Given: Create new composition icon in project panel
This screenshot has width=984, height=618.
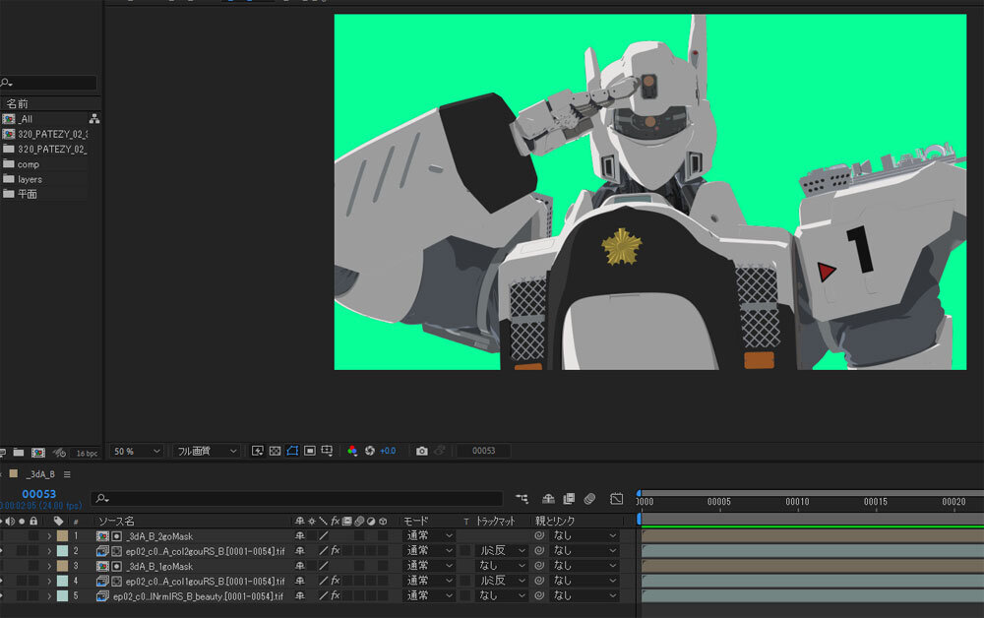Looking at the screenshot, I should [38, 453].
